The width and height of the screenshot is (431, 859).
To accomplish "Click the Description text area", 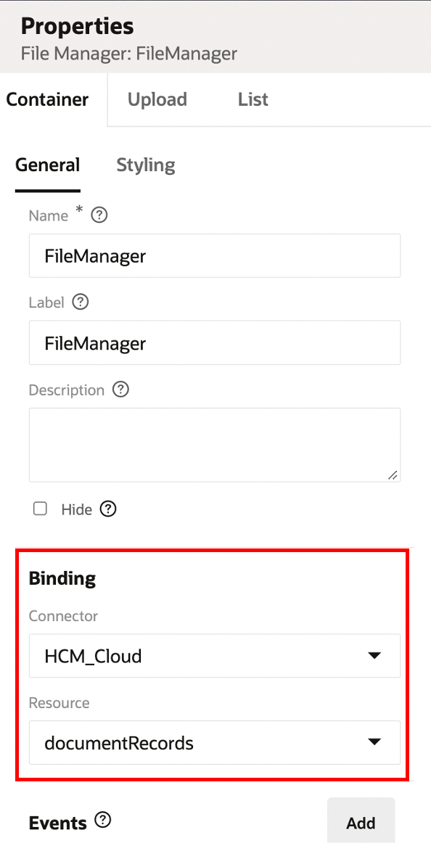I will tap(215, 443).
